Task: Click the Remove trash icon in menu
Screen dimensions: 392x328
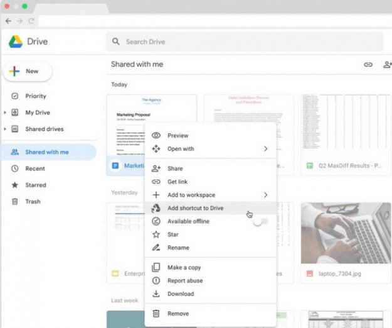Action: click(x=156, y=314)
